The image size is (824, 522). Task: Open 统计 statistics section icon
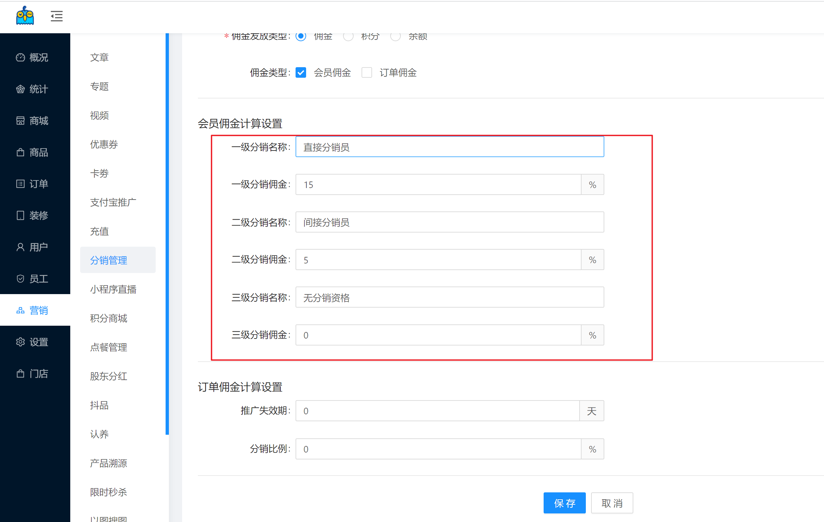tap(20, 89)
